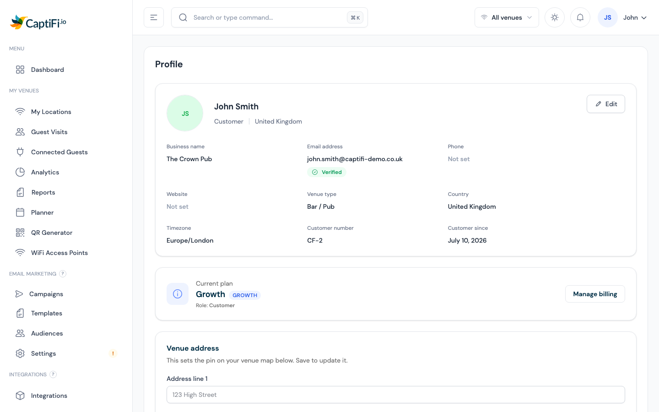Image resolution: width=659 pixels, height=412 pixels.
Task: Click the large JS profile avatar
Action: (x=185, y=113)
